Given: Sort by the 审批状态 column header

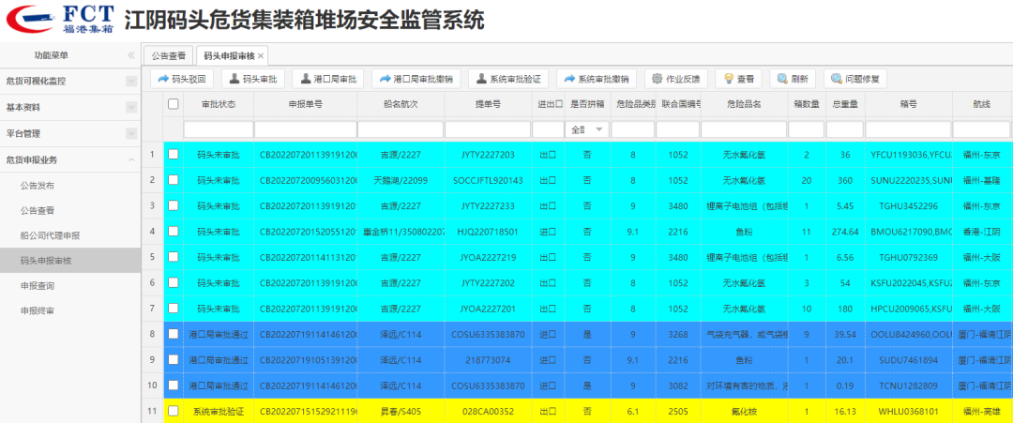Looking at the screenshot, I should (x=219, y=104).
